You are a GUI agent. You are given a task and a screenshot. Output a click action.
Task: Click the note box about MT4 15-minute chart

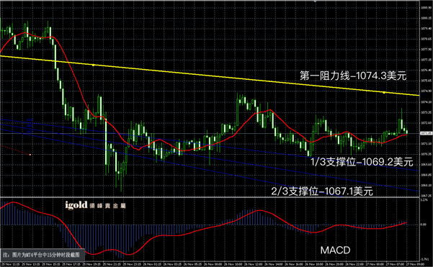pos(42,255)
